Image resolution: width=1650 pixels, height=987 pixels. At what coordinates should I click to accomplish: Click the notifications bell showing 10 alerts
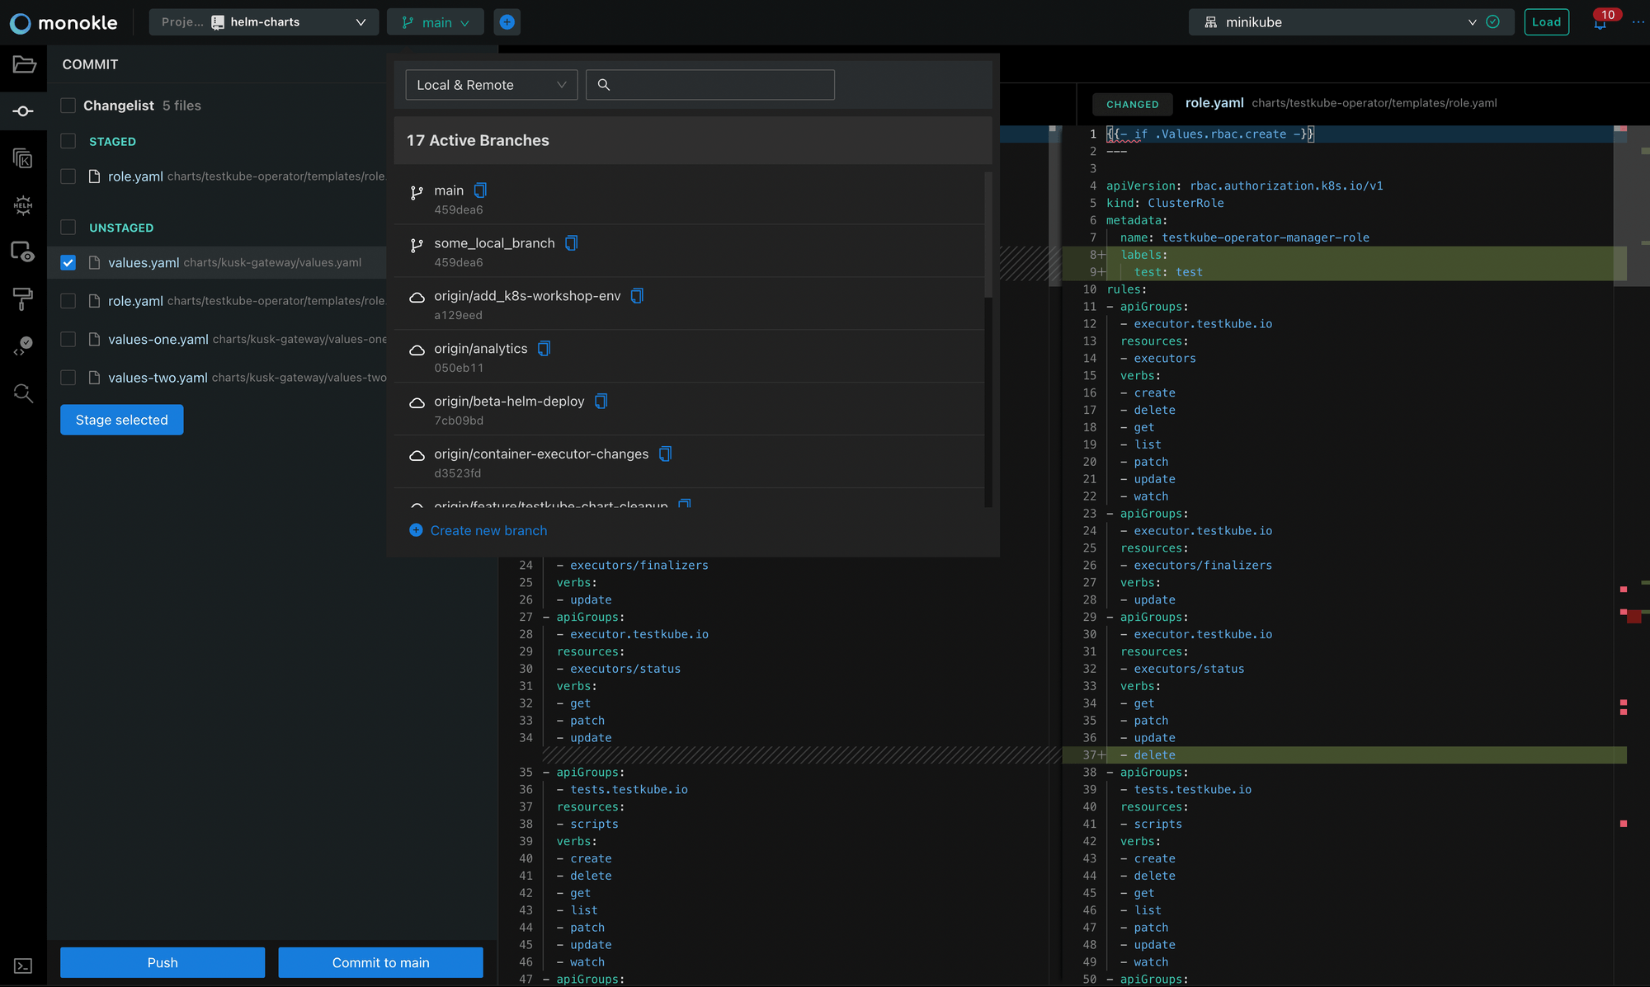coord(1599,22)
